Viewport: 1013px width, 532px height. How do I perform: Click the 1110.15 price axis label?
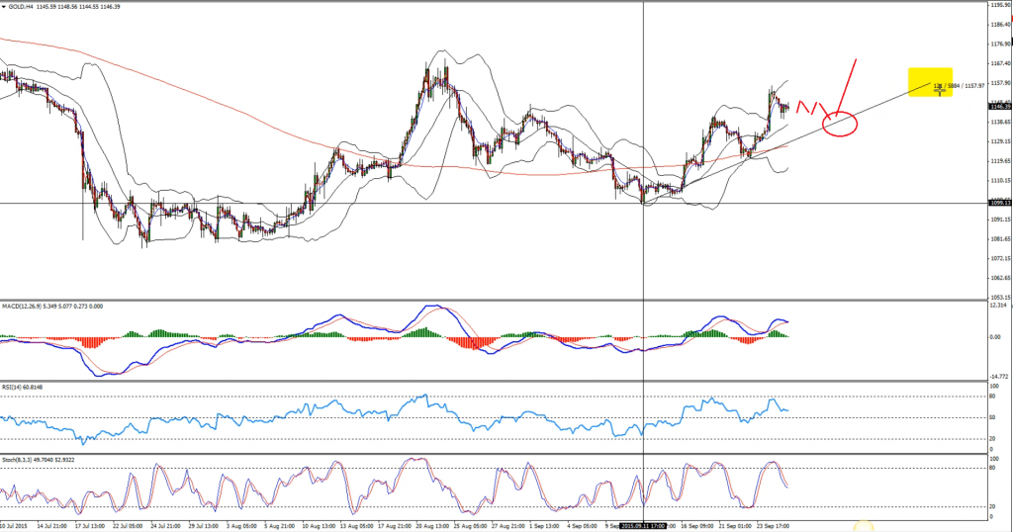(1000, 181)
